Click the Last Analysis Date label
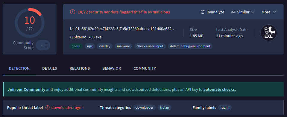This screenshot has width=287, height=117. tap(232, 30)
